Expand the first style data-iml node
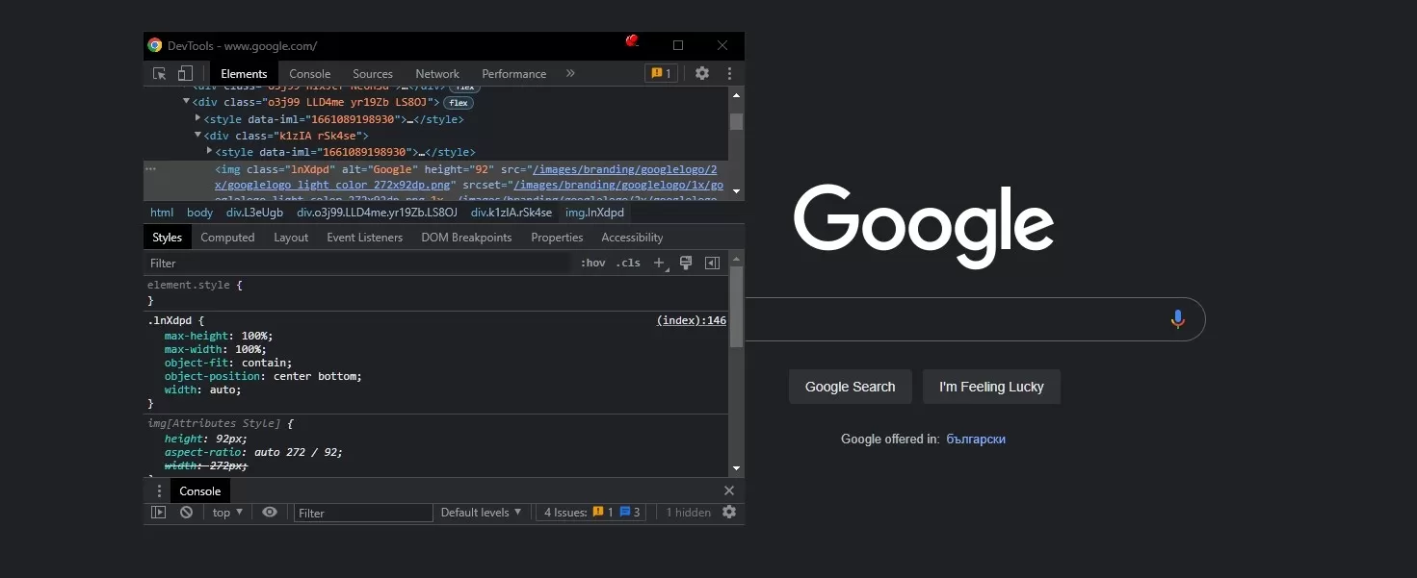1417x578 pixels. coord(198,118)
